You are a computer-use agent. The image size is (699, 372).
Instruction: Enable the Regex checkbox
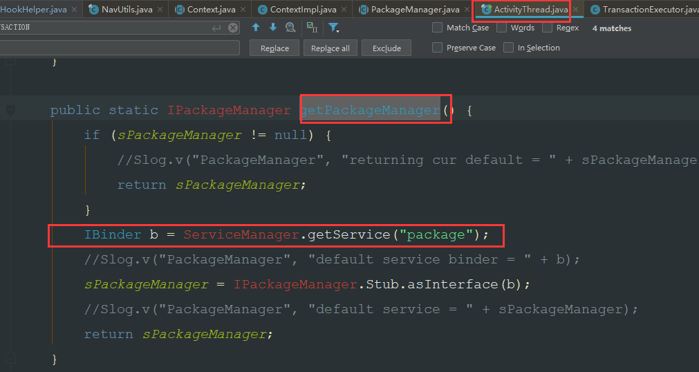pyautogui.click(x=547, y=28)
